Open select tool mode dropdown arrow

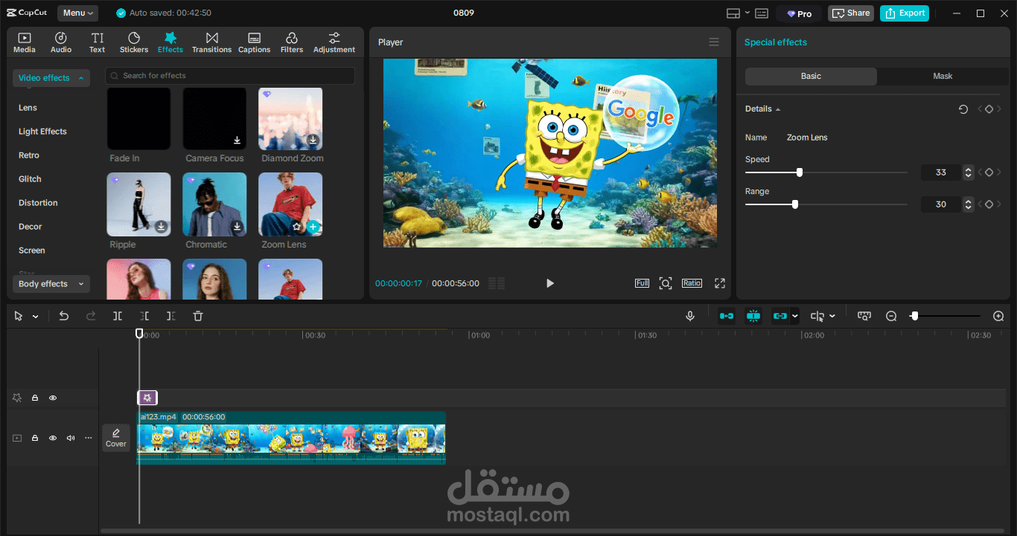(35, 317)
